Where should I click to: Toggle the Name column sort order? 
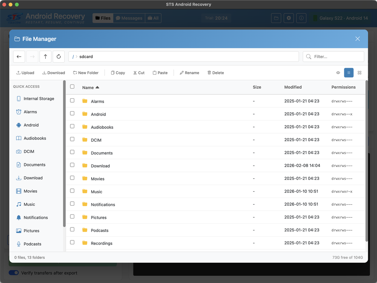pos(88,87)
